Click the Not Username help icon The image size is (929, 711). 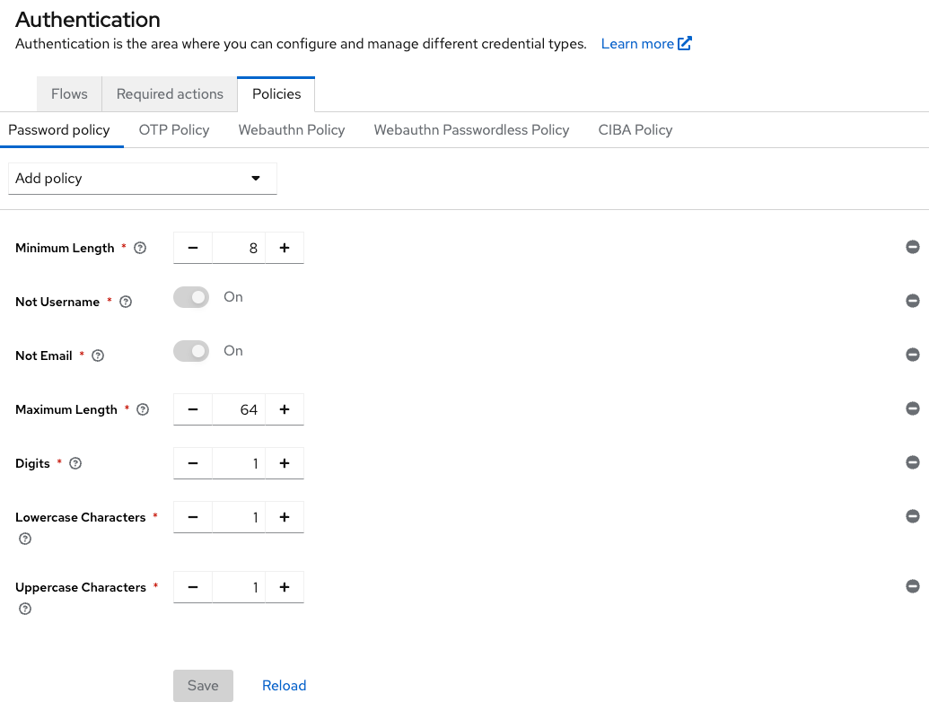pos(124,302)
